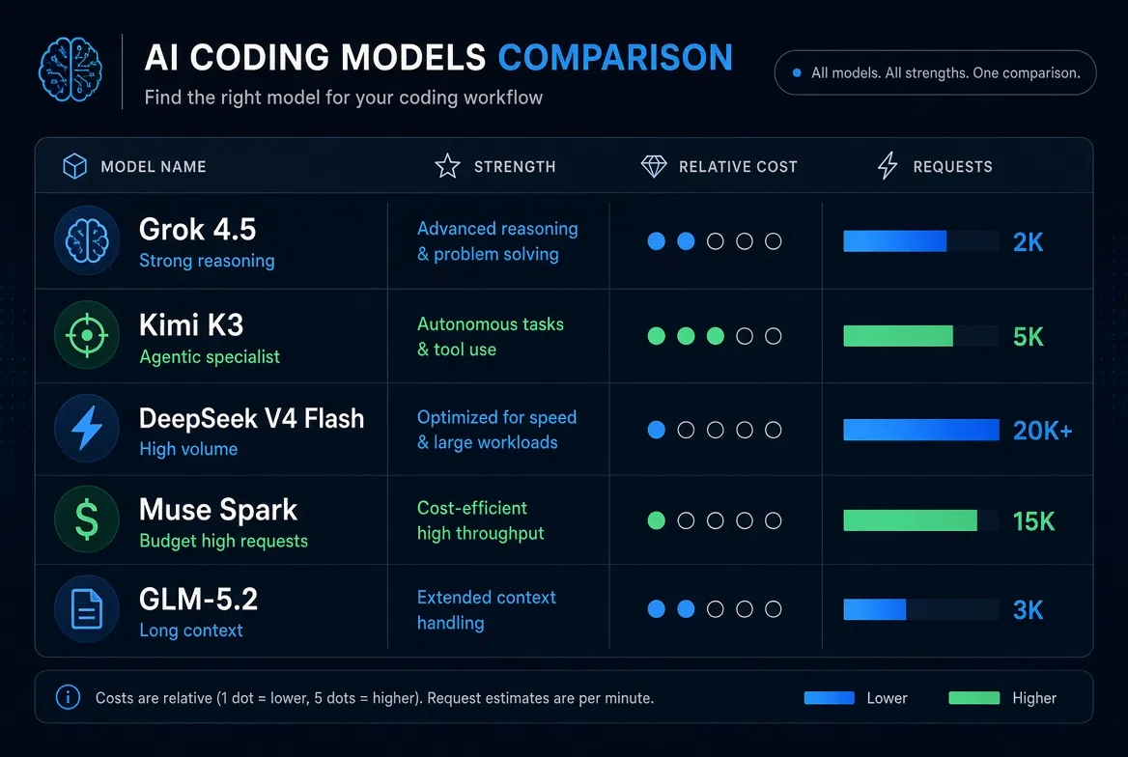The image size is (1128, 757).
Task: Select the third cost dot for Kimi K3
Action: [715, 336]
